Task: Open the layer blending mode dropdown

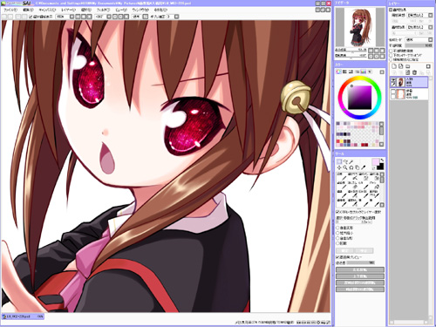Action: 430,39
